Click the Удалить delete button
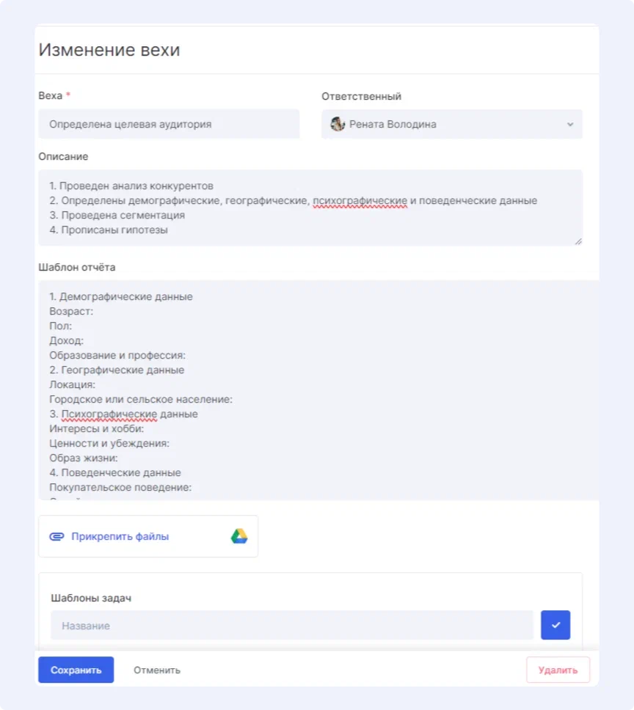 (558, 669)
